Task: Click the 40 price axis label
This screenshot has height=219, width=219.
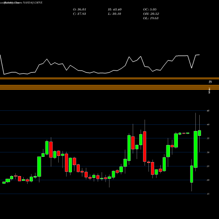Action: (208, 124)
